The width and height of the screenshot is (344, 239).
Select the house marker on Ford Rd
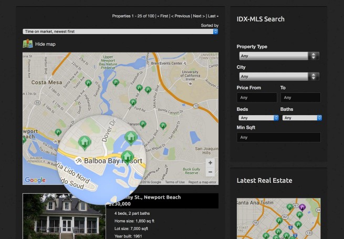[x=133, y=102]
